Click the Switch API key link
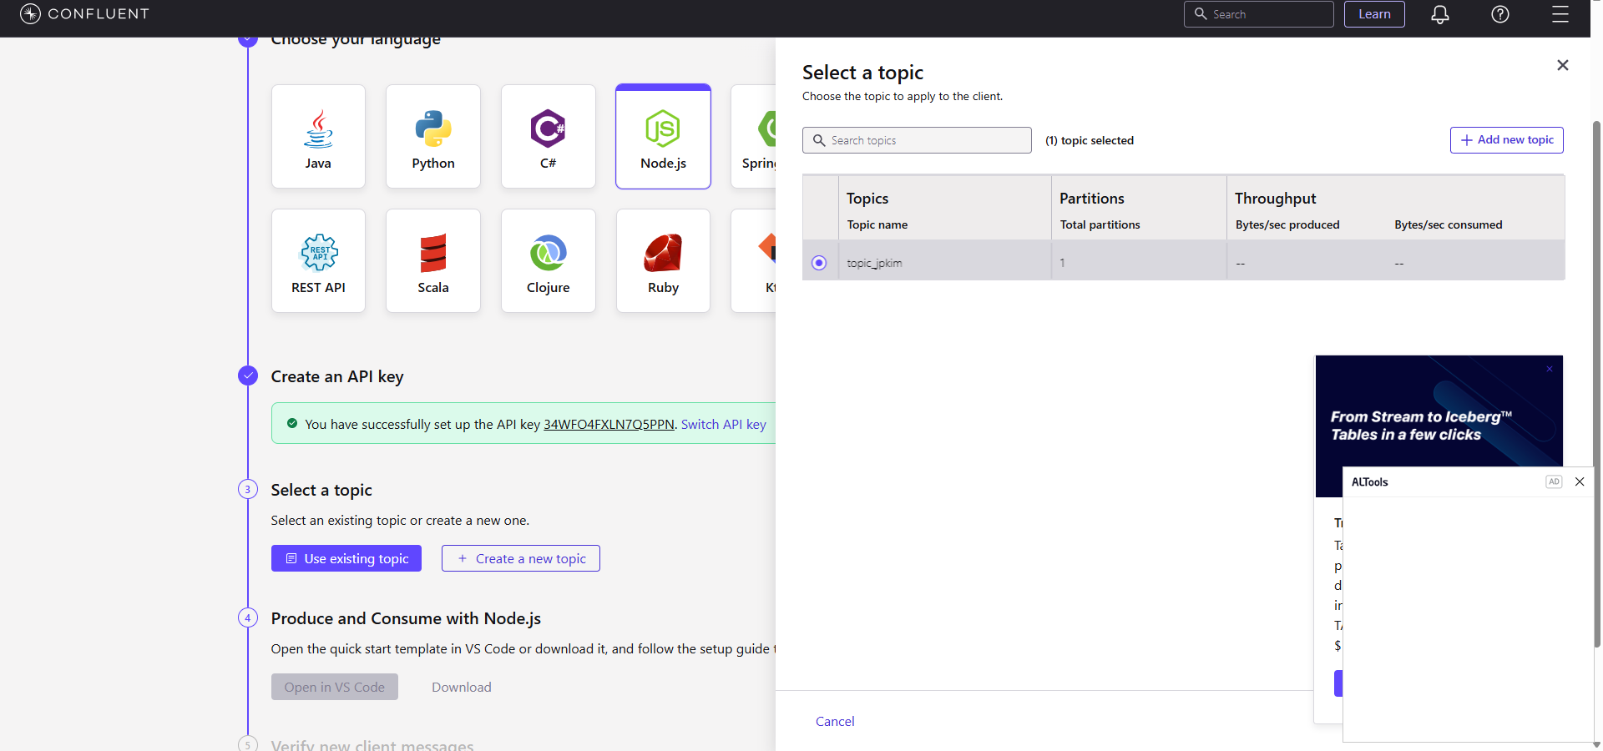 (x=723, y=424)
